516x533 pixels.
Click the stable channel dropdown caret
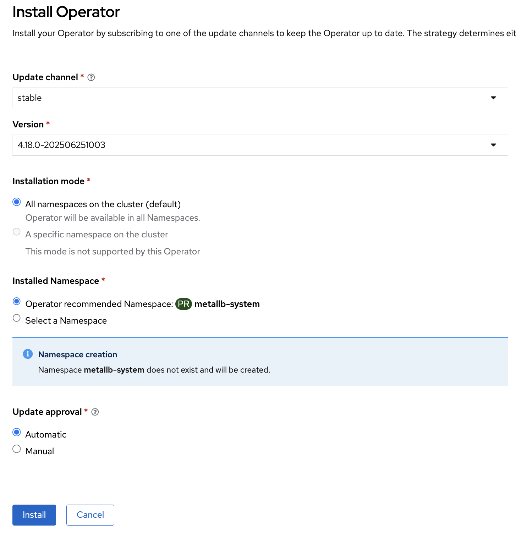(493, 98)
